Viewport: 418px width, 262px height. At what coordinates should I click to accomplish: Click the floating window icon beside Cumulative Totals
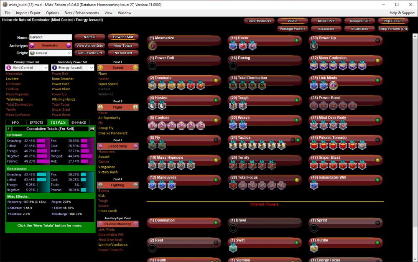92,129
